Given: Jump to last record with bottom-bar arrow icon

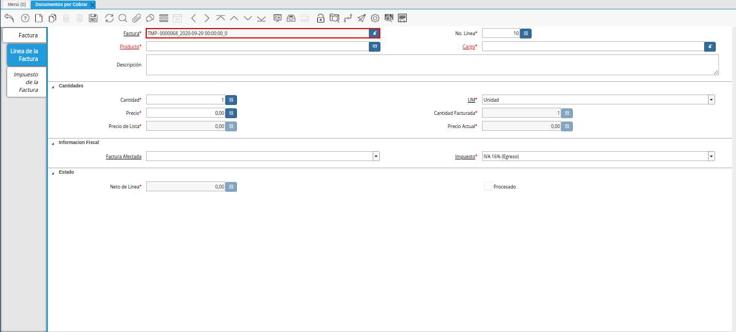Looking at the screenshot, I should point(261,18).
